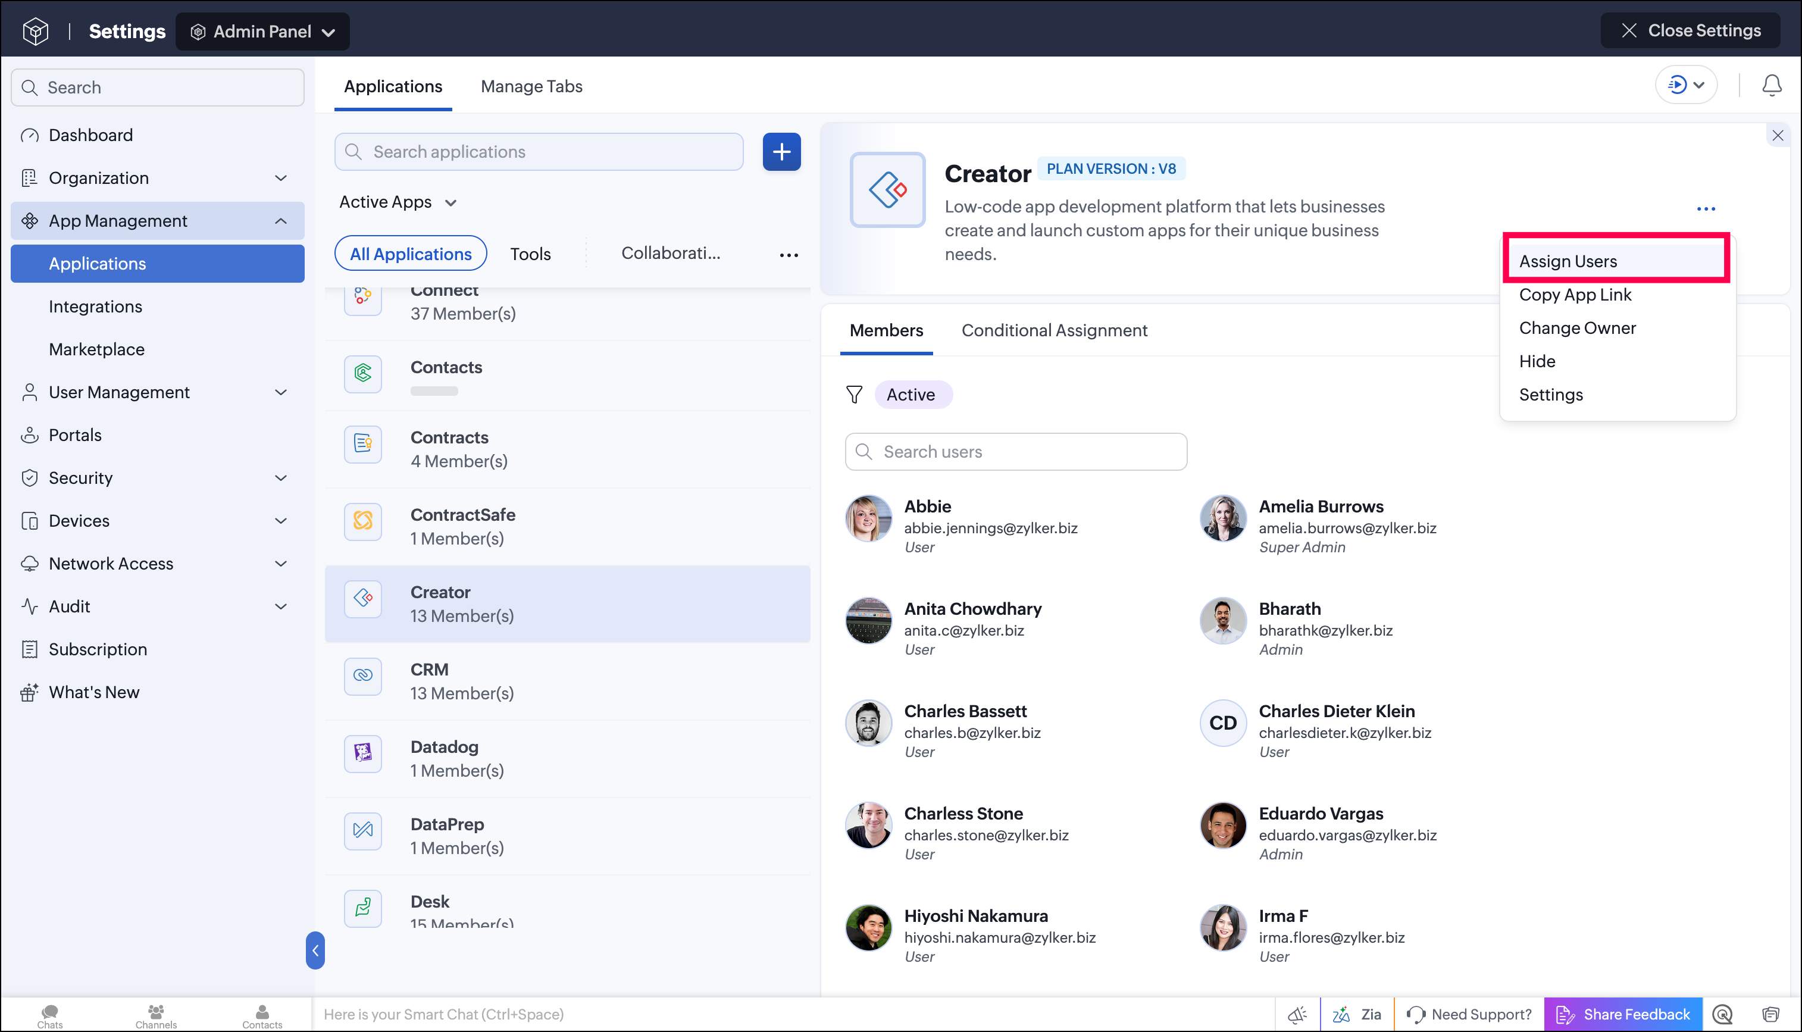1802x1032 pixels.
Task: Collapse the left sidebar with arrow handle
Action: [315, 950]
